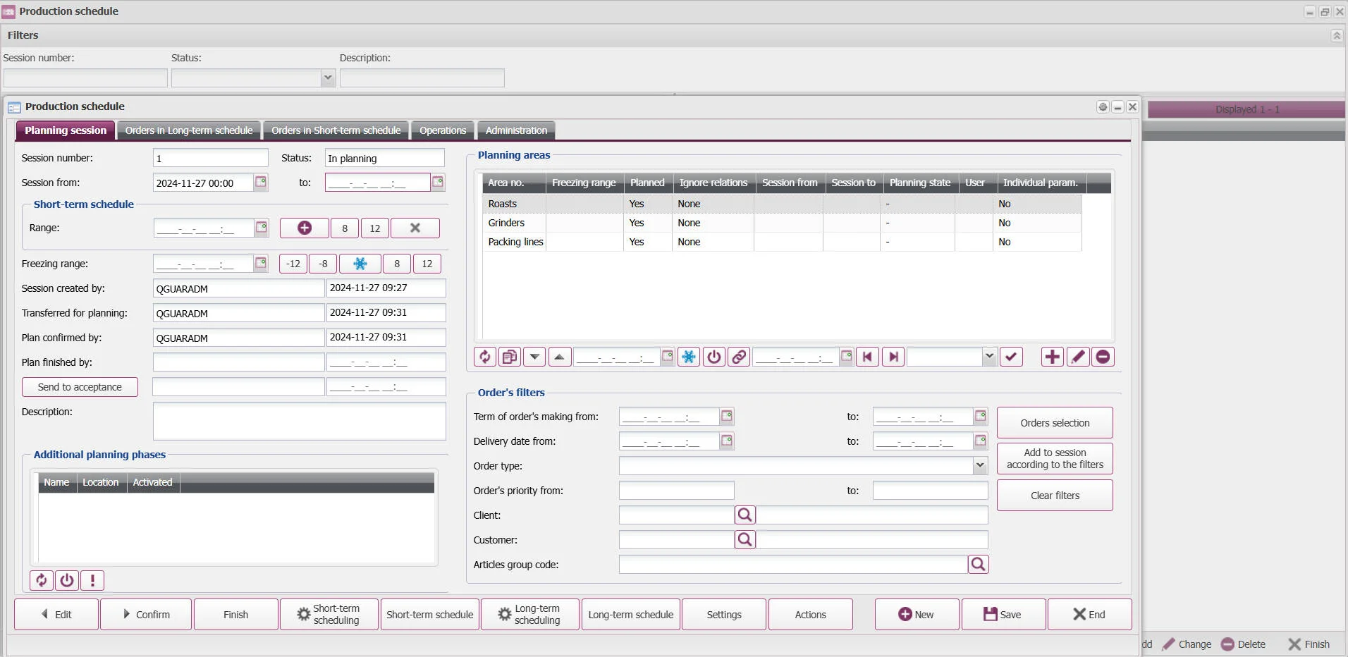Image resolution: width=1348 pixels, height=657 pixels.
Task: Collapse the Filters panel
Action: (x=1337, y=35)
